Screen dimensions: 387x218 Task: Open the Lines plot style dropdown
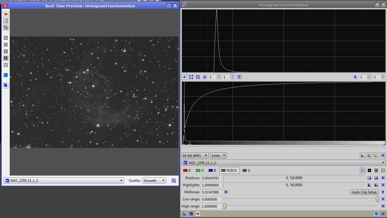(x=218, y=155)
